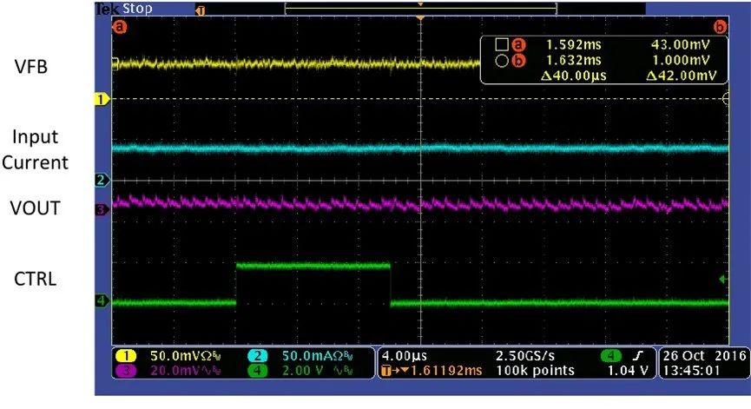
Task: Click circle cursor b icon in readout
Action: pyautogui.click(x=502, y=60)
